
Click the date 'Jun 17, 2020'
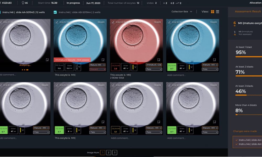click(93, 3)
